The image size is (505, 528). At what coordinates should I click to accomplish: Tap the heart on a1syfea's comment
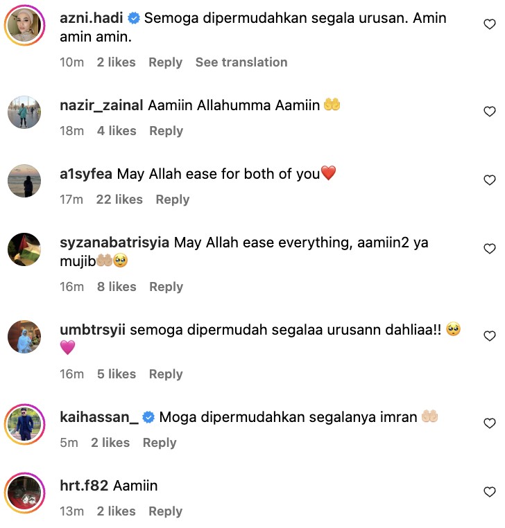pos(489,180)
